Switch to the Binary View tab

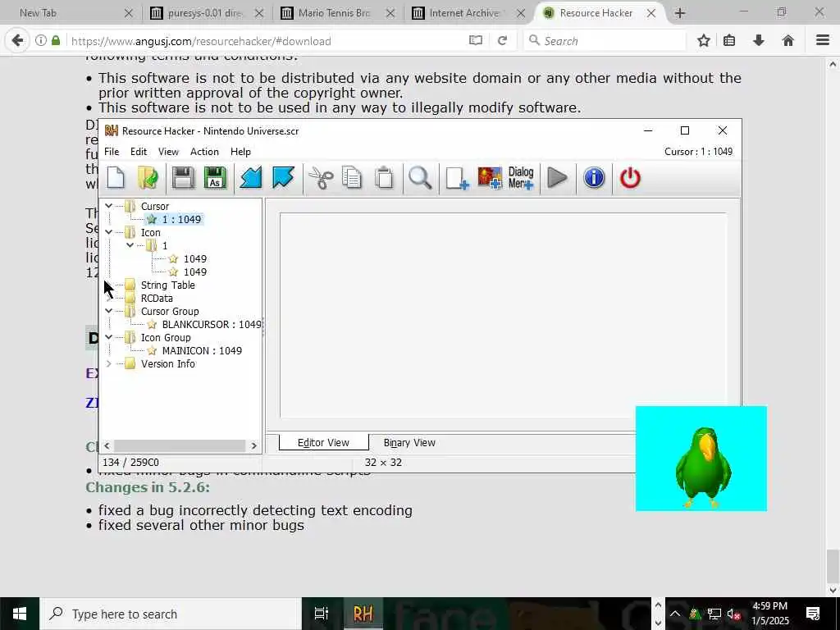(x=409, y=442)
